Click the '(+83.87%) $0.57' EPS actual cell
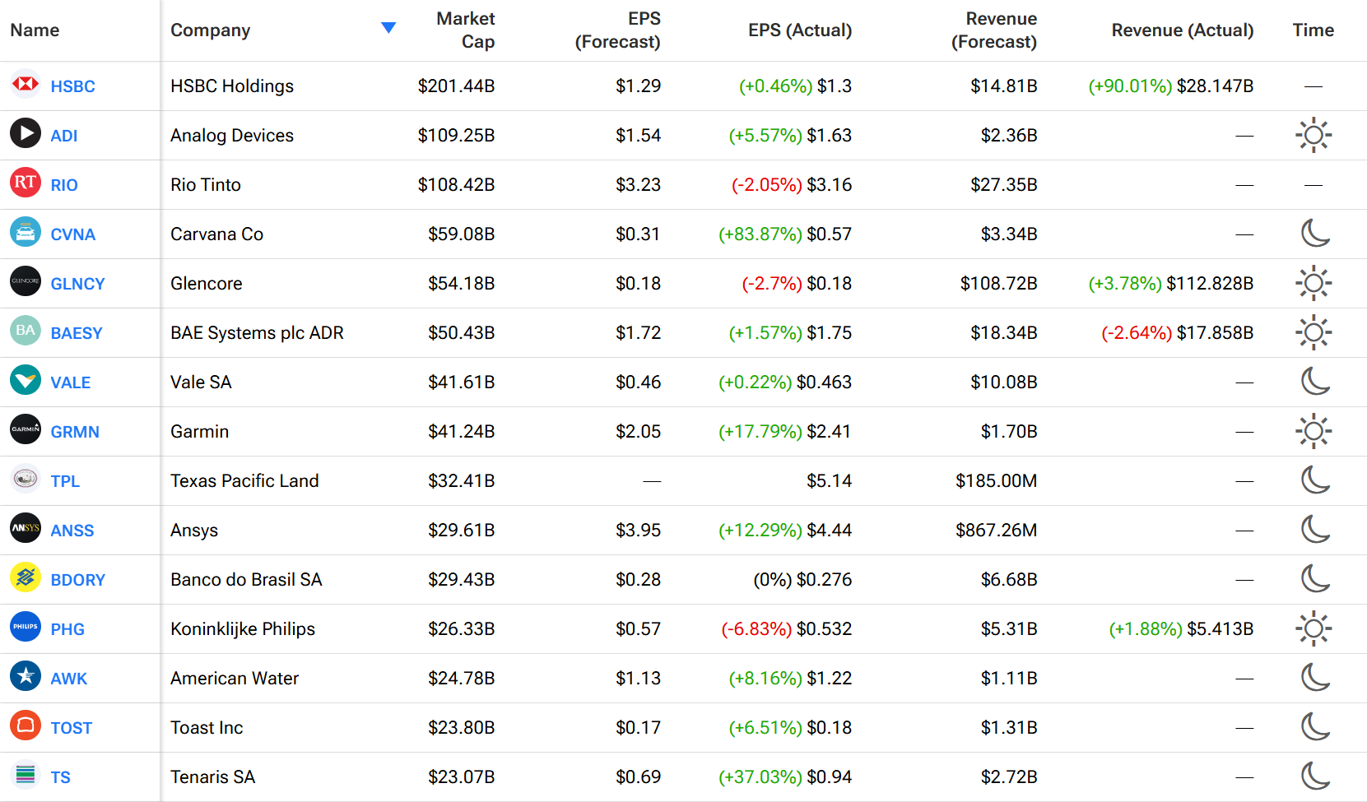This screenshot has width=1367, height=802. [785, 234]
